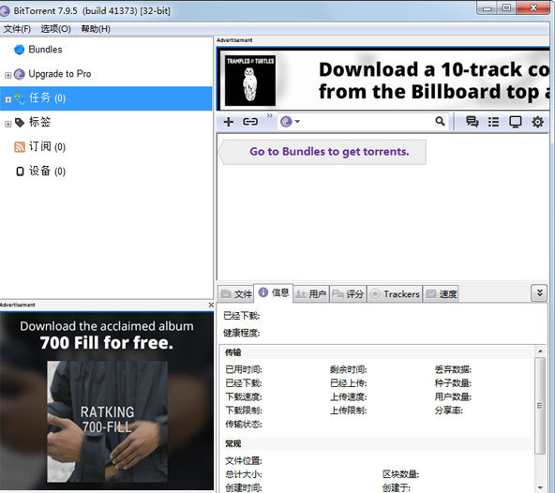Click info pane scrollbar up arrow
The height and width of the screenshot is (493, 555).
540,351
